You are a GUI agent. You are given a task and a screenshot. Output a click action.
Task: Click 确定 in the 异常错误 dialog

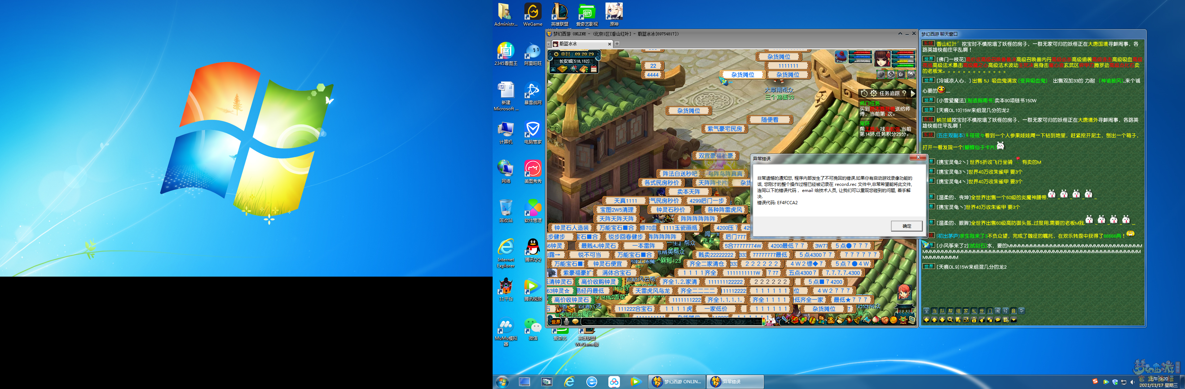pos(907,226)
